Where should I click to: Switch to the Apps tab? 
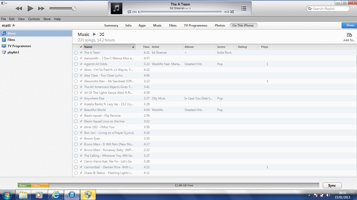point(142,26)
